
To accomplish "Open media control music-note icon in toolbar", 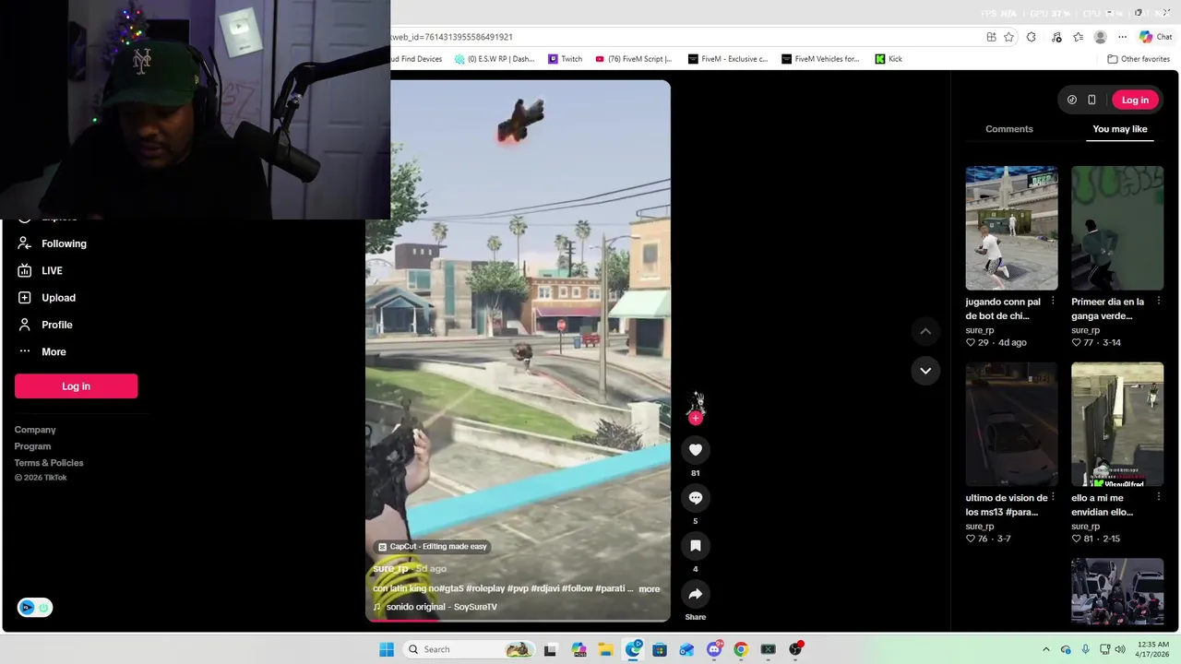I will tap(1056, 37).
